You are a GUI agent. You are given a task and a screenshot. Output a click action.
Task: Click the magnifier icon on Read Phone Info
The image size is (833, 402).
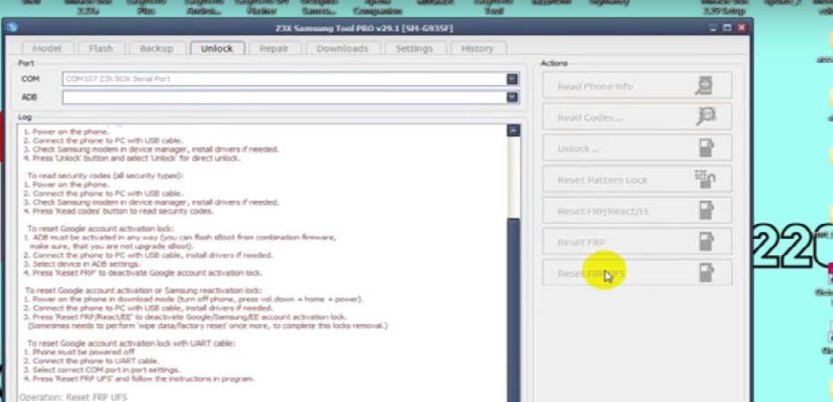tap(704, 86)
